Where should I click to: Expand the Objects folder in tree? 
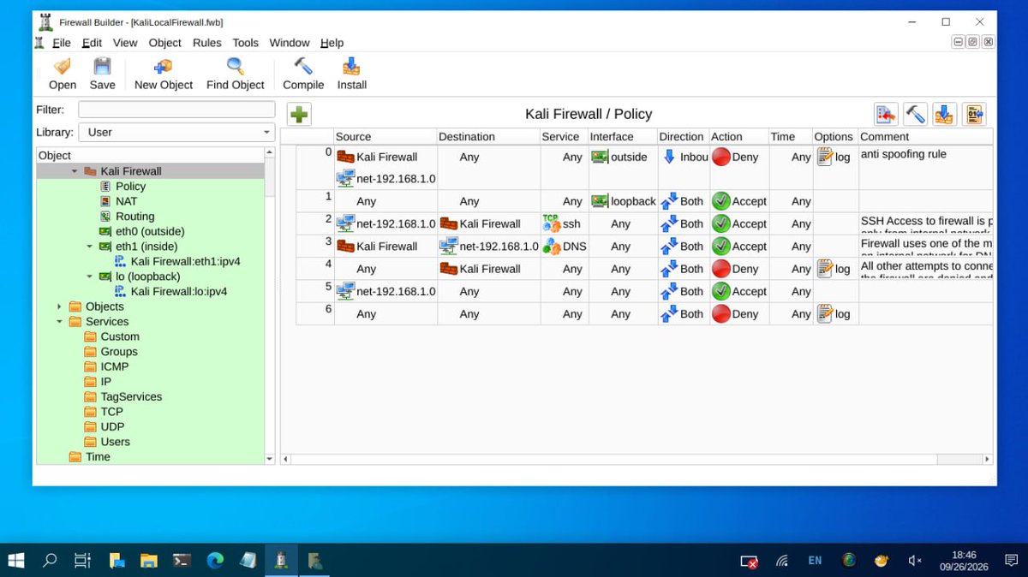point(59,306)
